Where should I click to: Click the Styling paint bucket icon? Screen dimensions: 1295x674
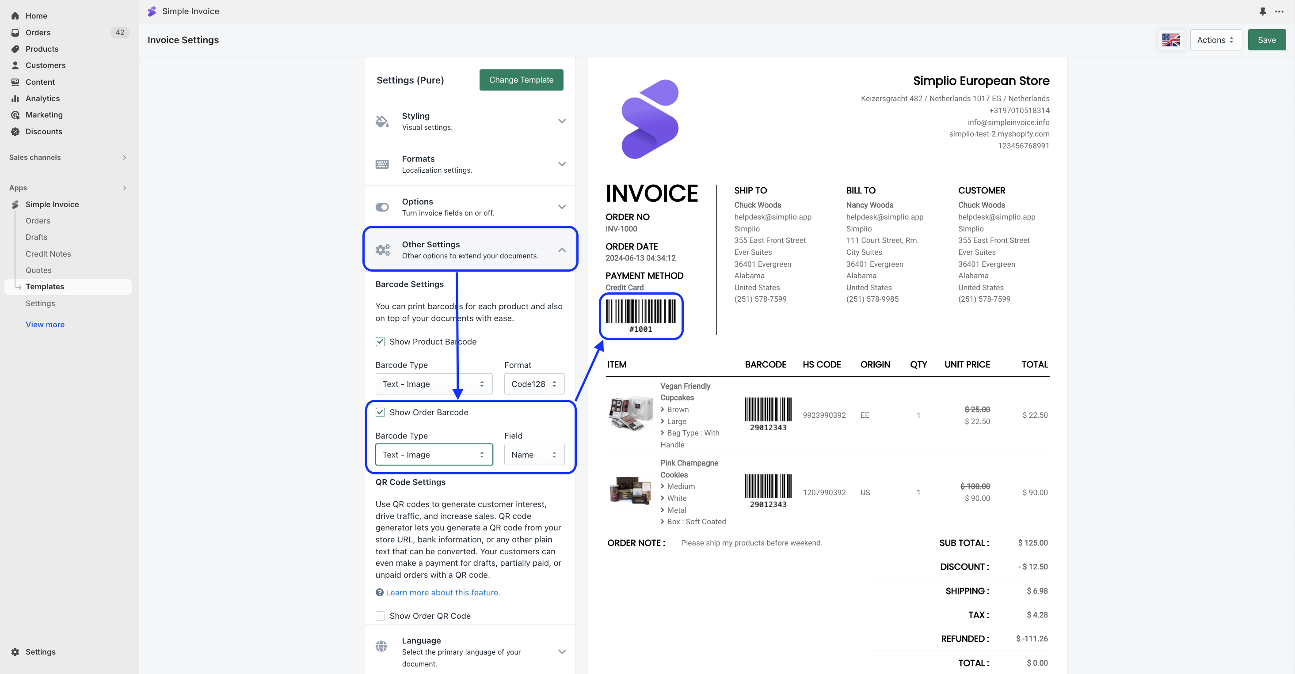click(x=382, y=121)
